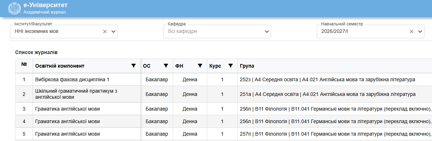Click row number 1 cell
This screenshot has width=432, height=141.
(x=24, y=79)
